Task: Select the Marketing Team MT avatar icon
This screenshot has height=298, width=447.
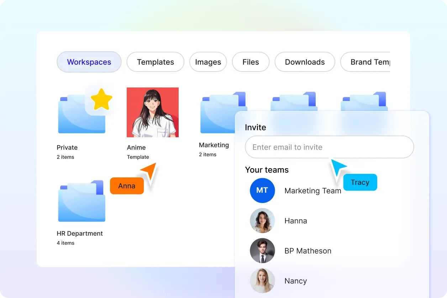Action: coord(262,191)
